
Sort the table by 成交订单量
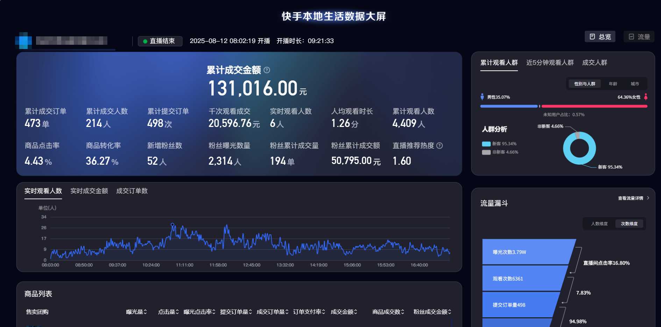(272, 312)
